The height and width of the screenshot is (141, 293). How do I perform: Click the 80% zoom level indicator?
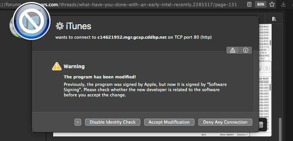[261, 5]
